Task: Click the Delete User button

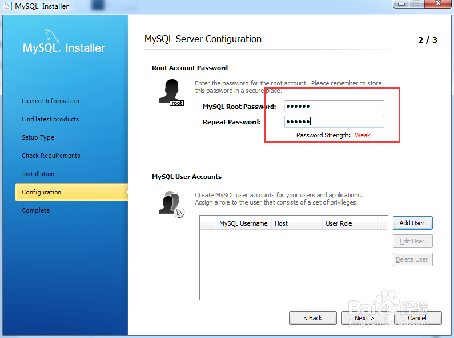Action: 412,259
